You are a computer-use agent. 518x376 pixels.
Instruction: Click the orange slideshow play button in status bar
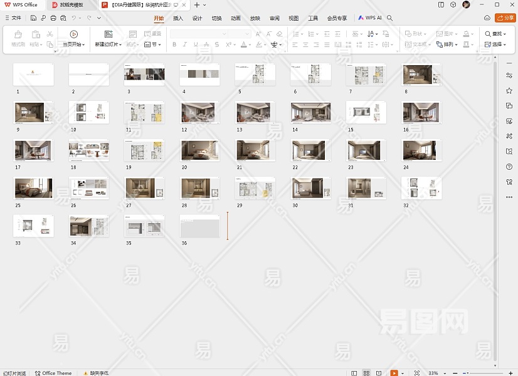tap(394, 373)
